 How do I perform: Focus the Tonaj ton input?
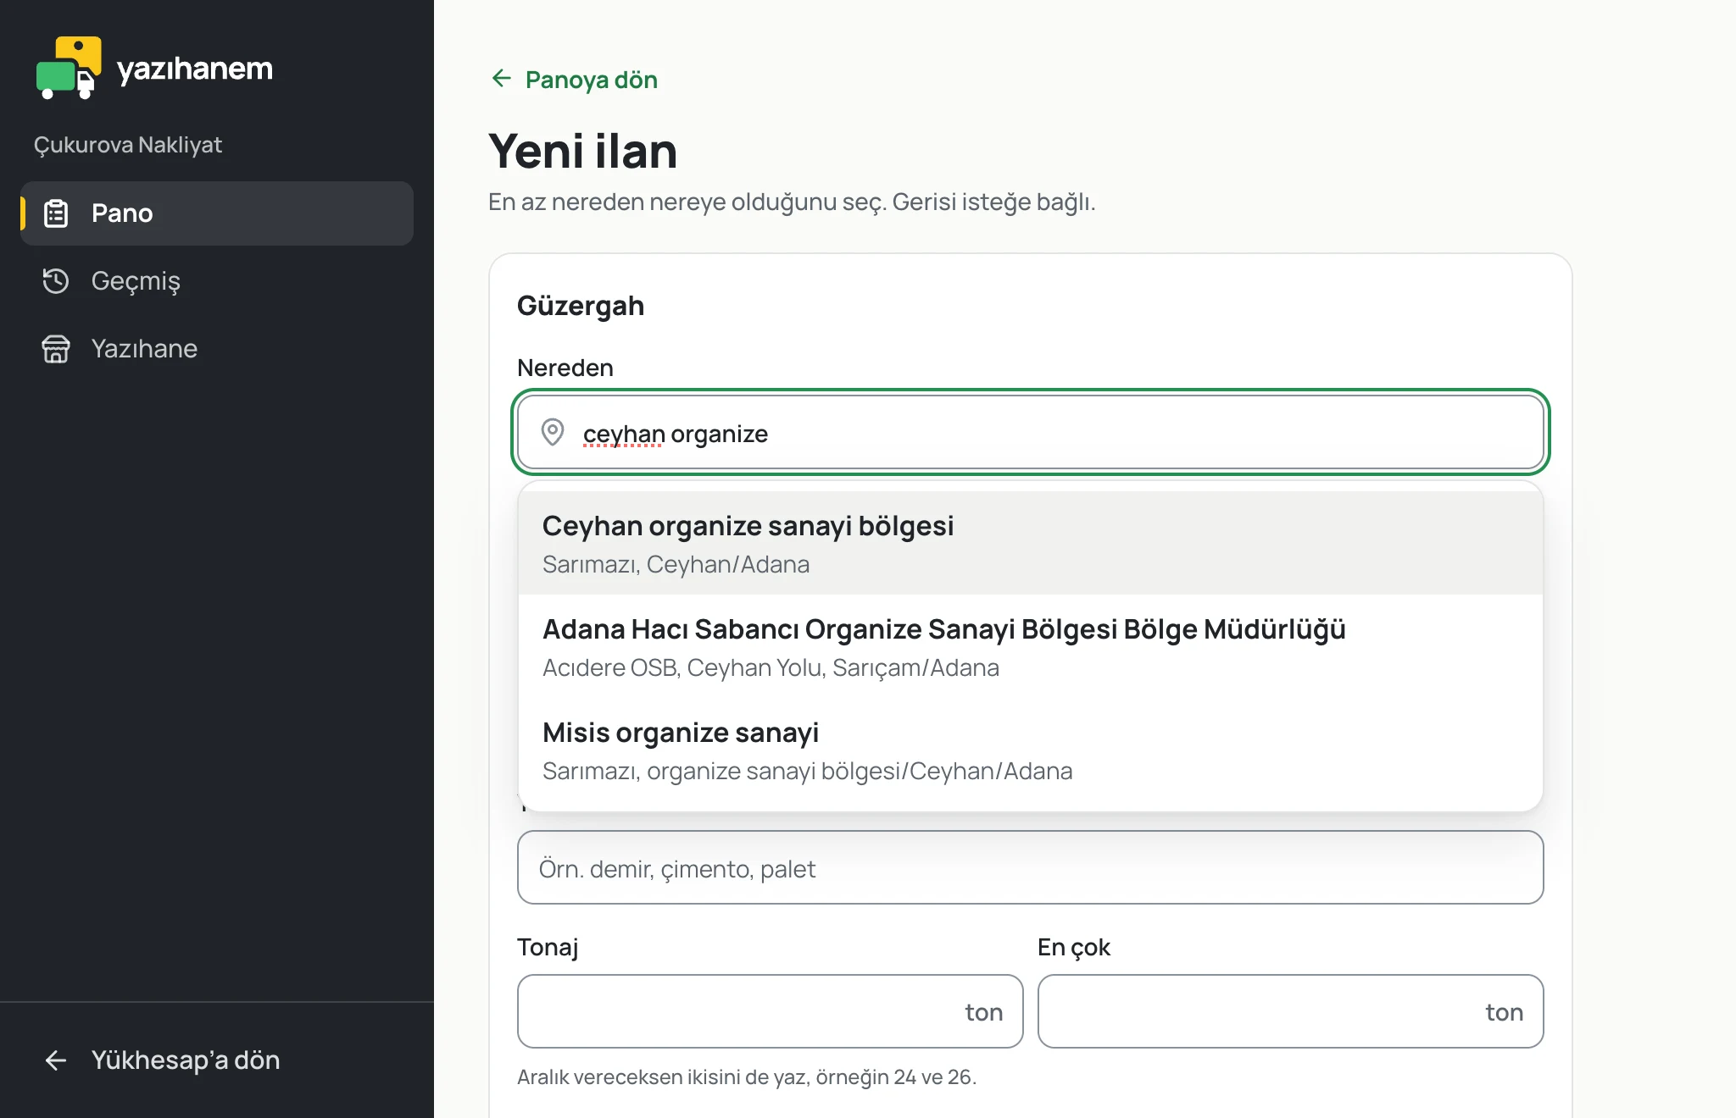tap(770, 1011)
